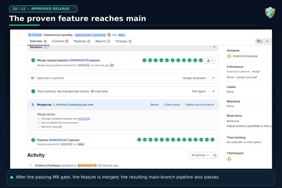Collapse threads with the up chevron
282x188 pixels.
267,41
